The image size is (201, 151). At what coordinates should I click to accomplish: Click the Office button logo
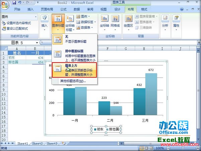coord(5,5)
